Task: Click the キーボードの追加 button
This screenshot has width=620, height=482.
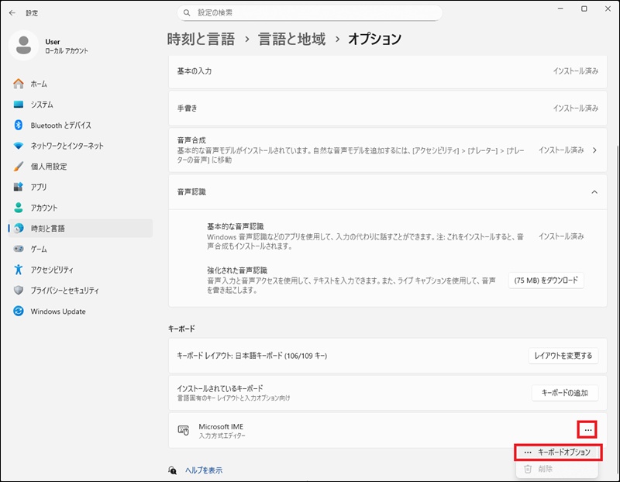Action: tap(564, 393)
